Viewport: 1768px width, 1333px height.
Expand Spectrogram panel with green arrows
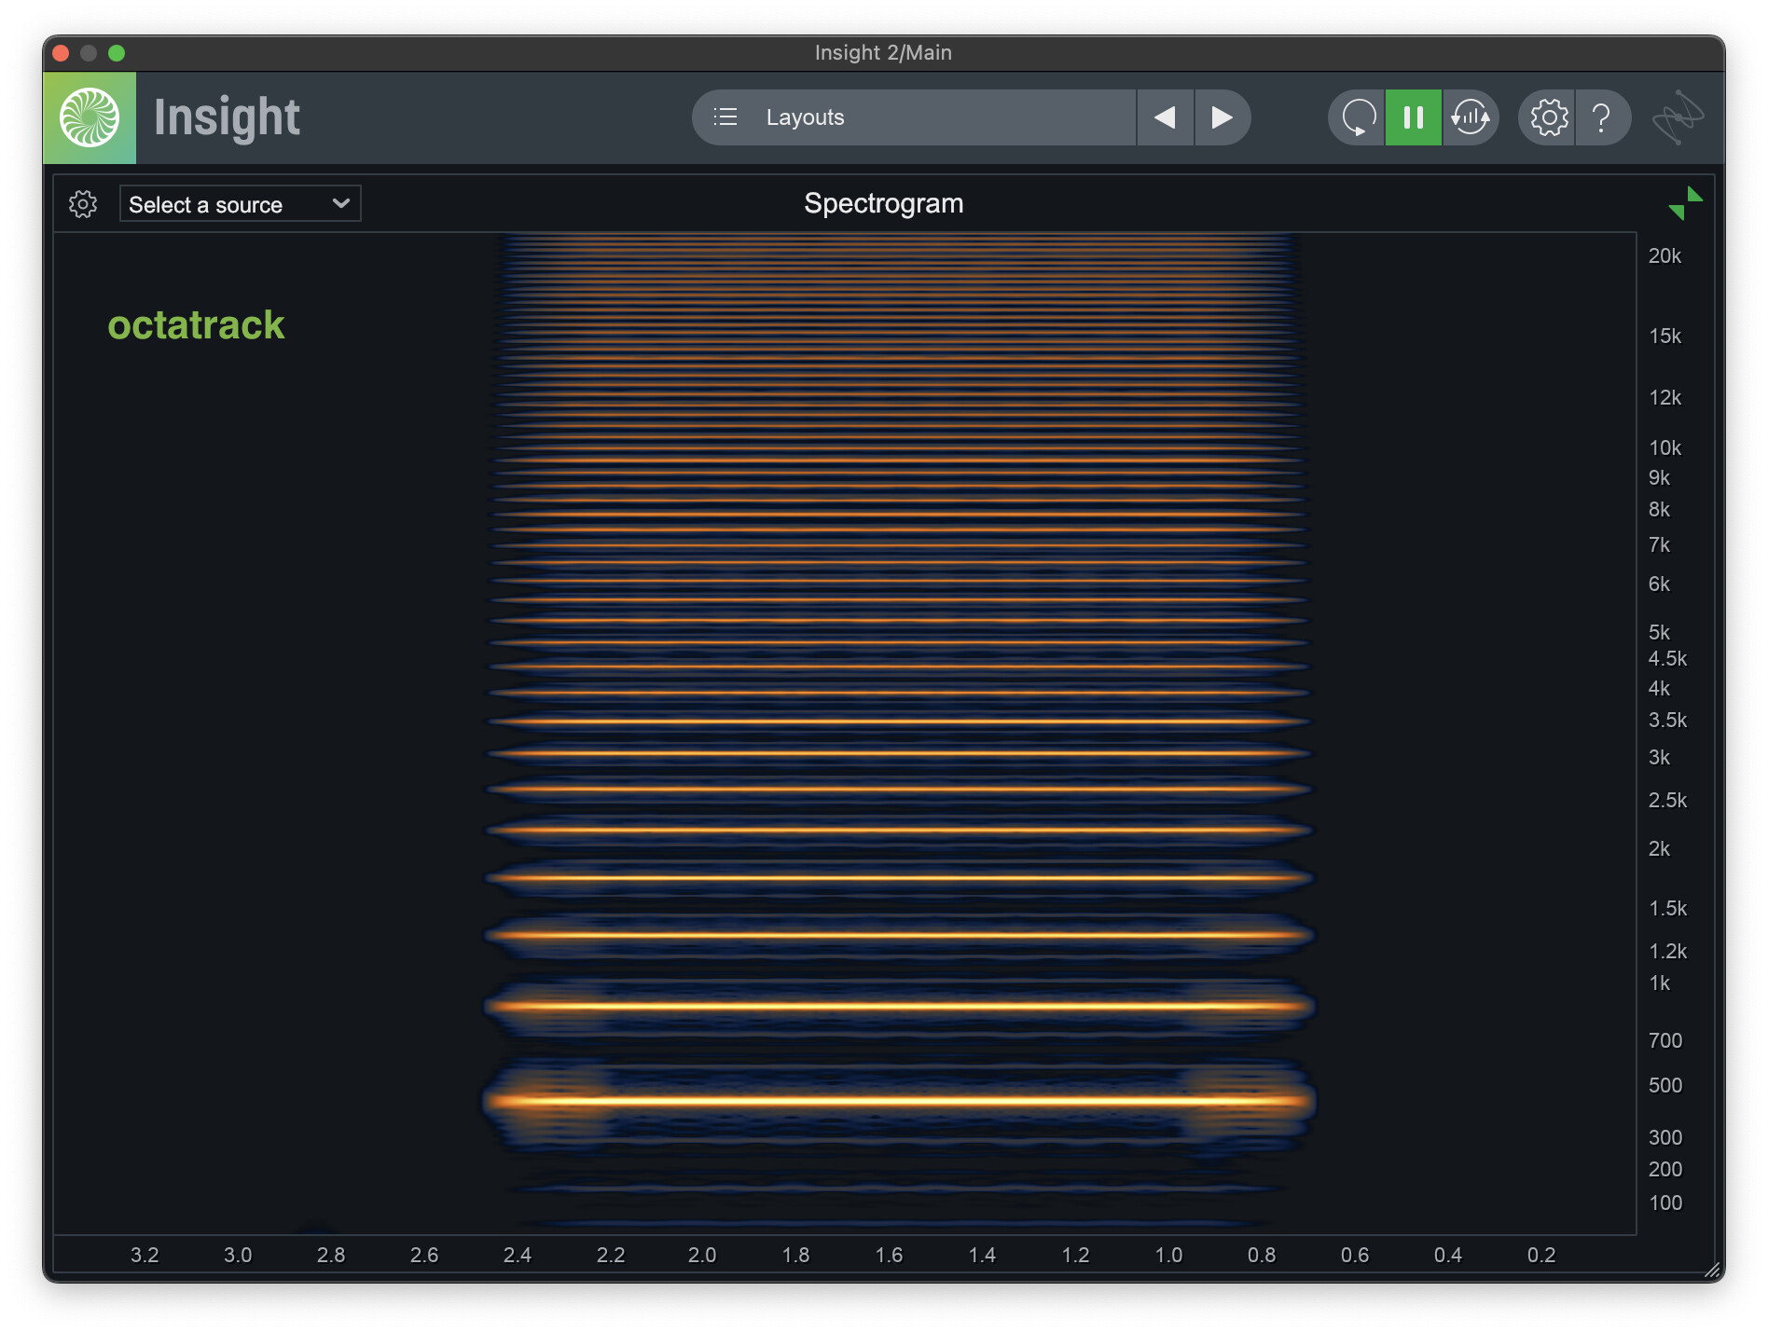[1685, 203]
